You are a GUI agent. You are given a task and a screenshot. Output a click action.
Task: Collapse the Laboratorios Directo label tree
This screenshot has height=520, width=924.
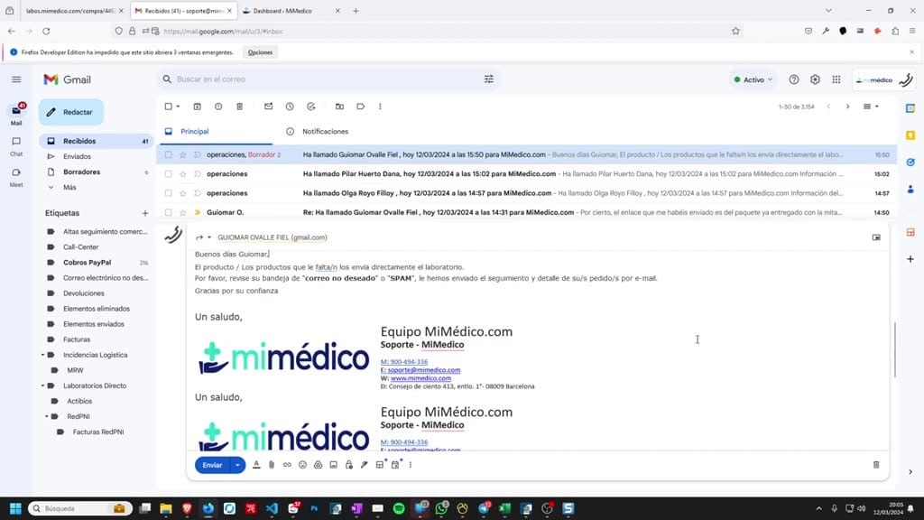click(x=42, y=385)
